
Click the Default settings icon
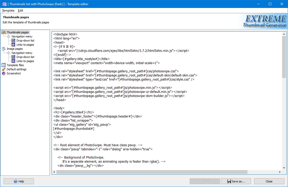coord(4,69)
